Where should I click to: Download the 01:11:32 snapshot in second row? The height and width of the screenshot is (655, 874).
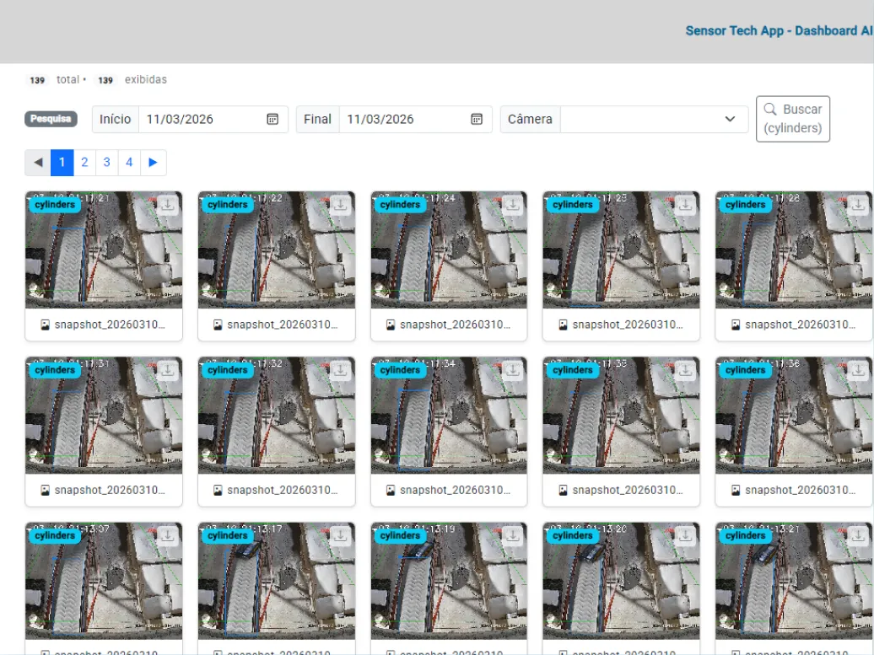[x=340, y=370]
